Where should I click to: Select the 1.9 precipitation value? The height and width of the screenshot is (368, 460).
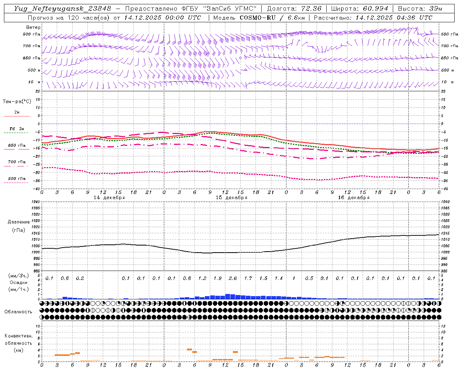click(x=217, y=278)
